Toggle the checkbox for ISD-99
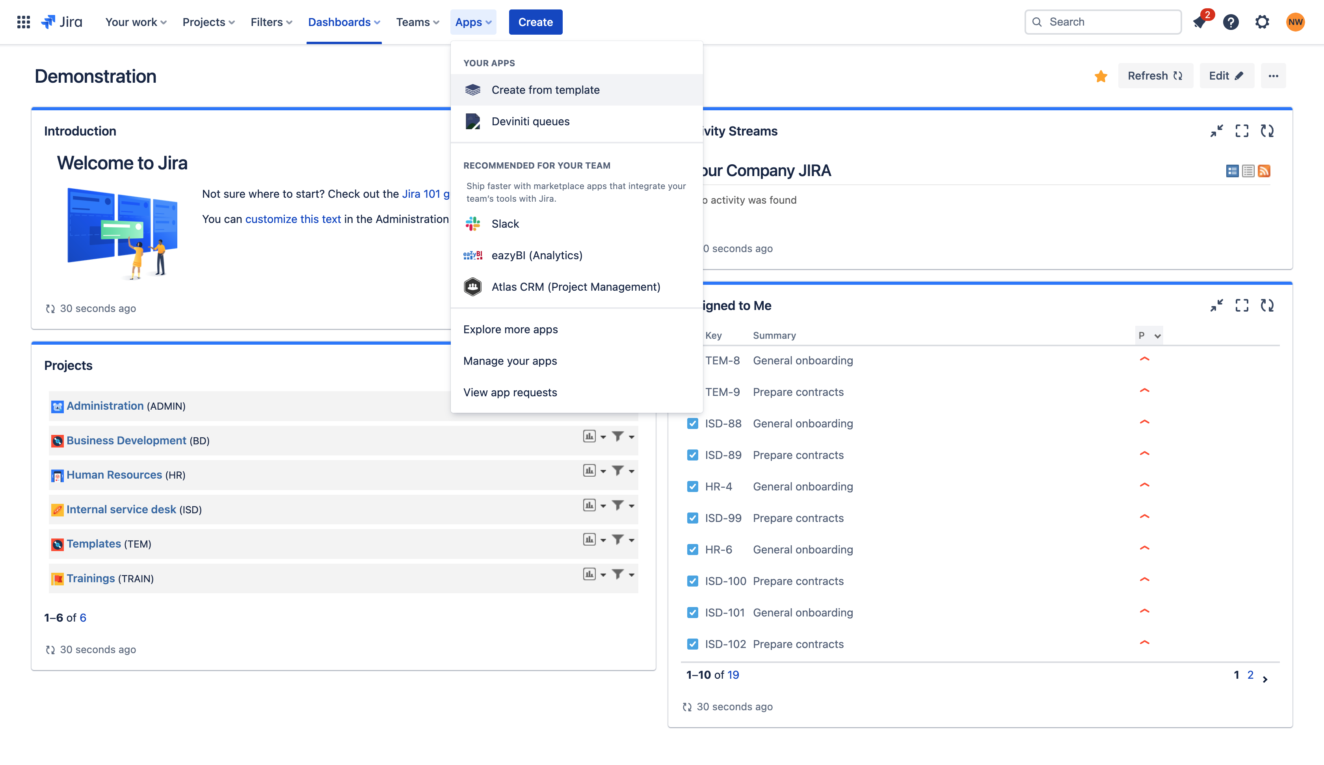 [692, 518]
